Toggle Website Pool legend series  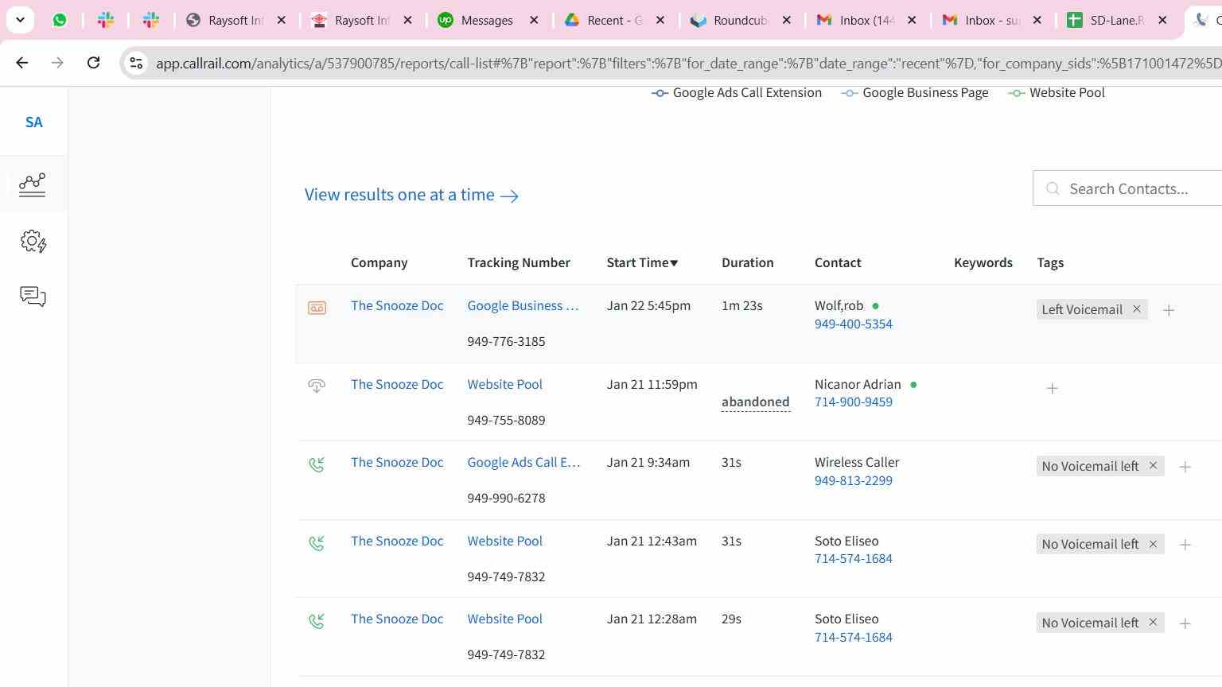point(1057,92)
